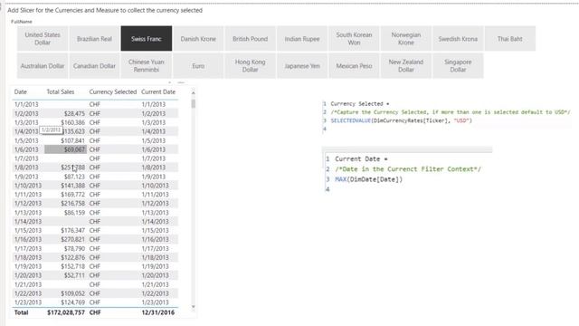Sort table by the Date column header
This screenshot has height=326, width=579.
[x=20, y=91]
